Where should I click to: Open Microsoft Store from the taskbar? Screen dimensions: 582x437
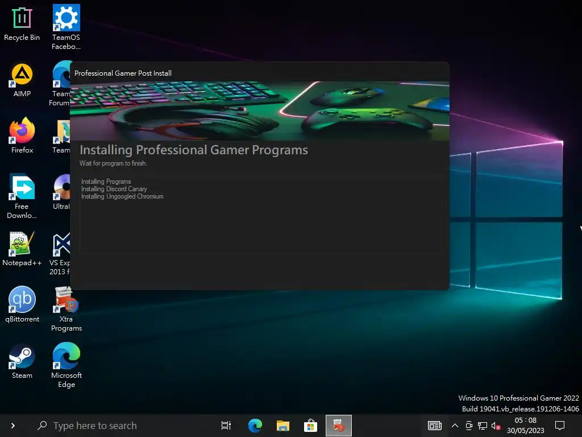click(310, 426)
